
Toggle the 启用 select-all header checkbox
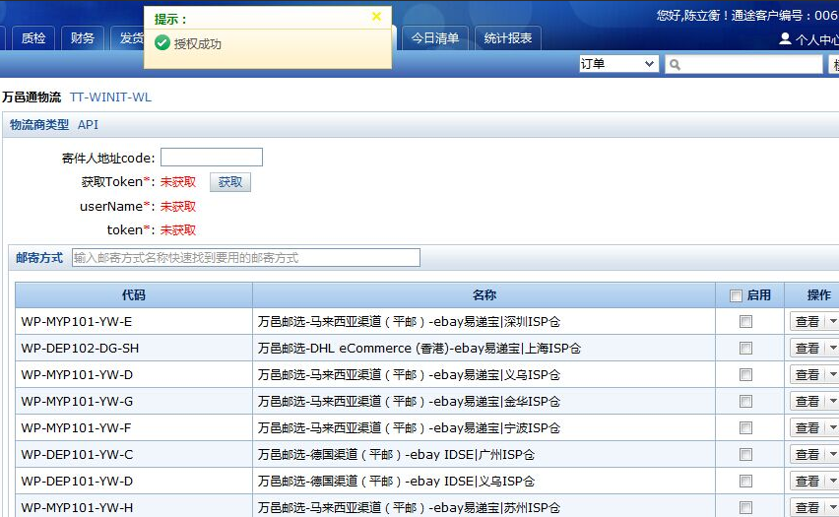click(x=736, y=295)
